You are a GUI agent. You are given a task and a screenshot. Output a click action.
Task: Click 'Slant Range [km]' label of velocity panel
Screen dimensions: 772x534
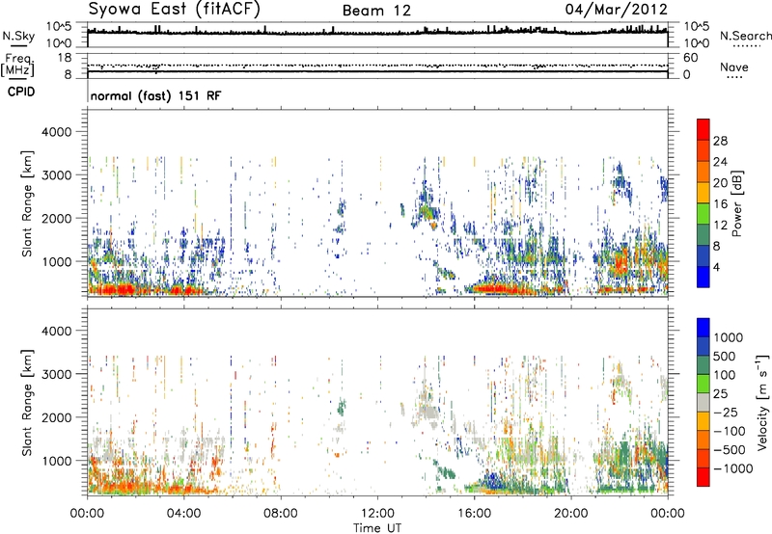pos(27,403)
